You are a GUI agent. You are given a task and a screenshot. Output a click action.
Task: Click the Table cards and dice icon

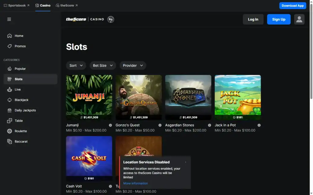pyautogui.click(x=9, y=121)
